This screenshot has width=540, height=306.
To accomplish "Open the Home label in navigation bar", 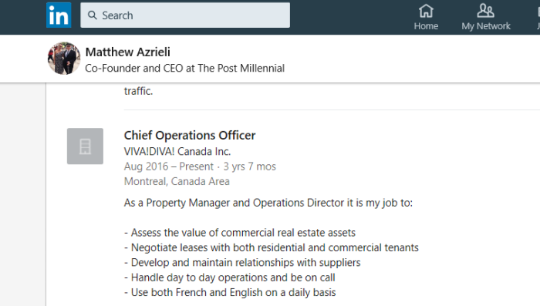I will click(x=426, y=26).
